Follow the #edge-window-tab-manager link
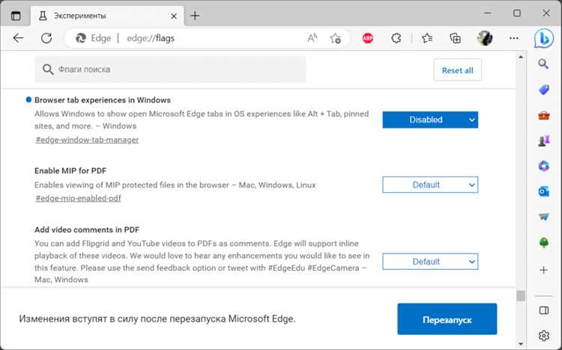 [87, 140]
